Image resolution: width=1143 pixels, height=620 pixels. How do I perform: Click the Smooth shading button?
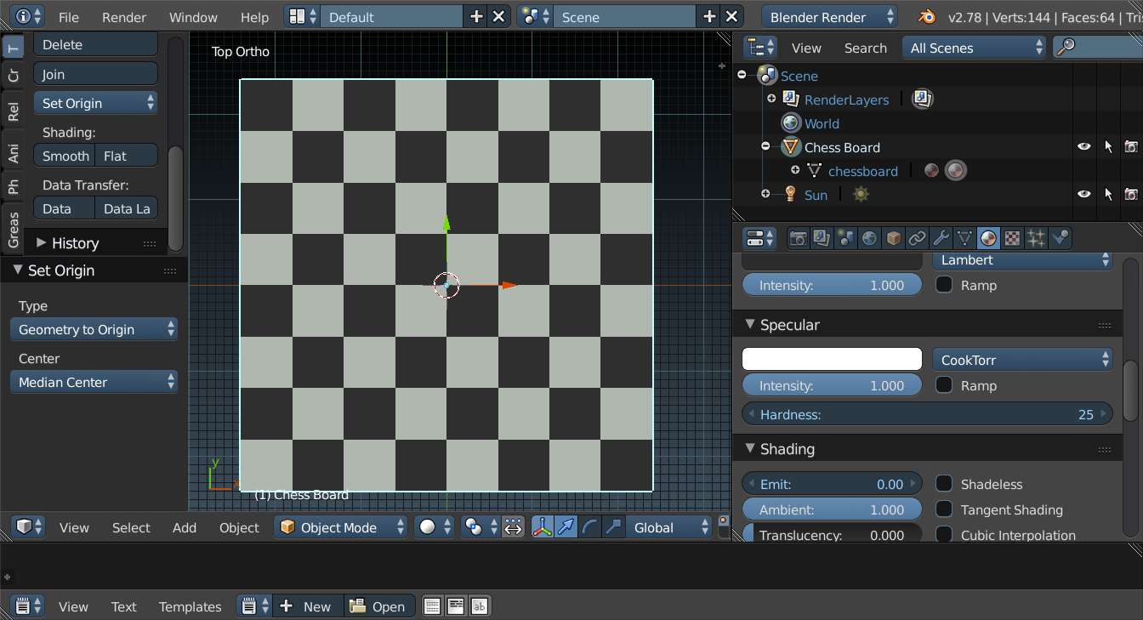pos(65,156)
